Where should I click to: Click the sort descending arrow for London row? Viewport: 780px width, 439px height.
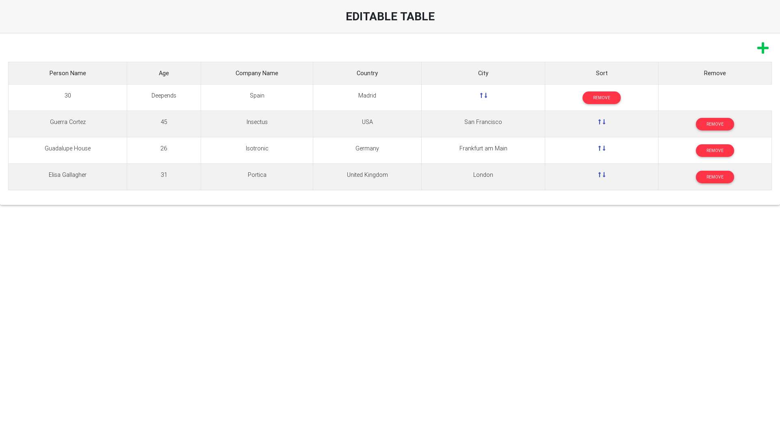click(604, 174)
